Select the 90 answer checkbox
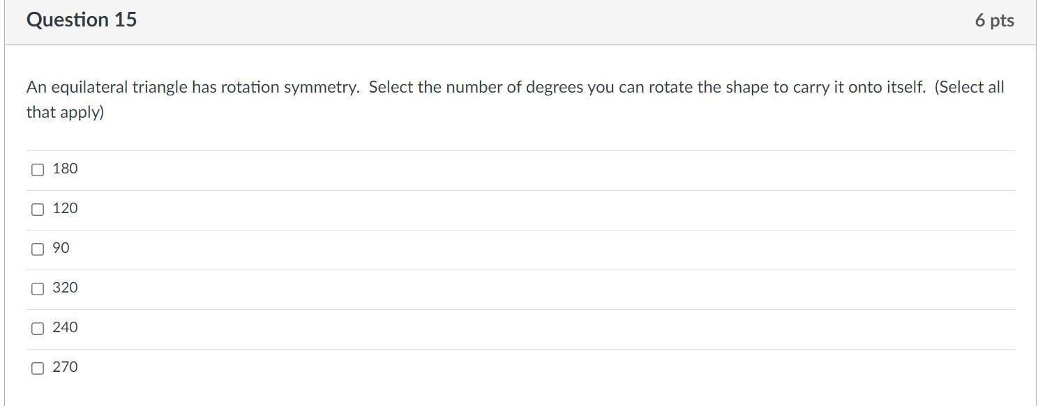This screenshot has width=1038, height=406. coord(38,249)
